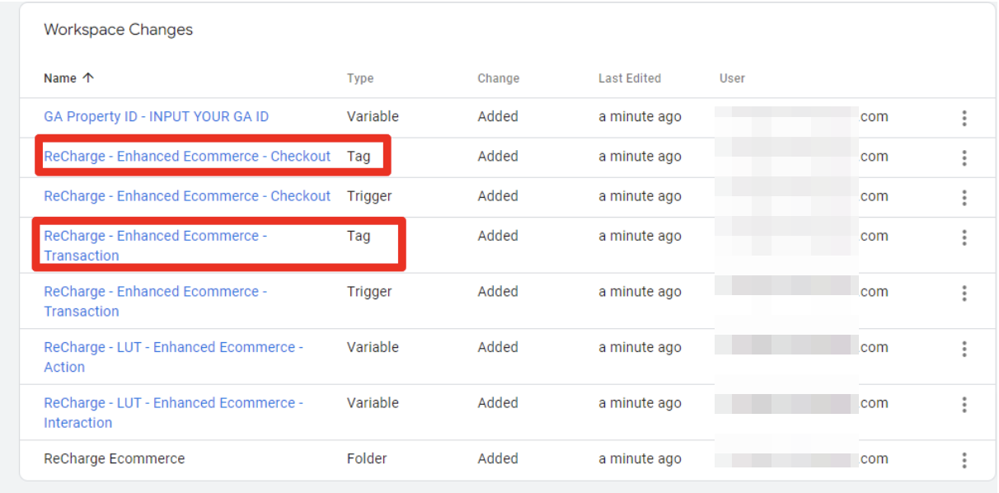The image size is (999, 493).
Task: Open the three-dot menu for GA Property ID variable
Action: click(964, 117)
